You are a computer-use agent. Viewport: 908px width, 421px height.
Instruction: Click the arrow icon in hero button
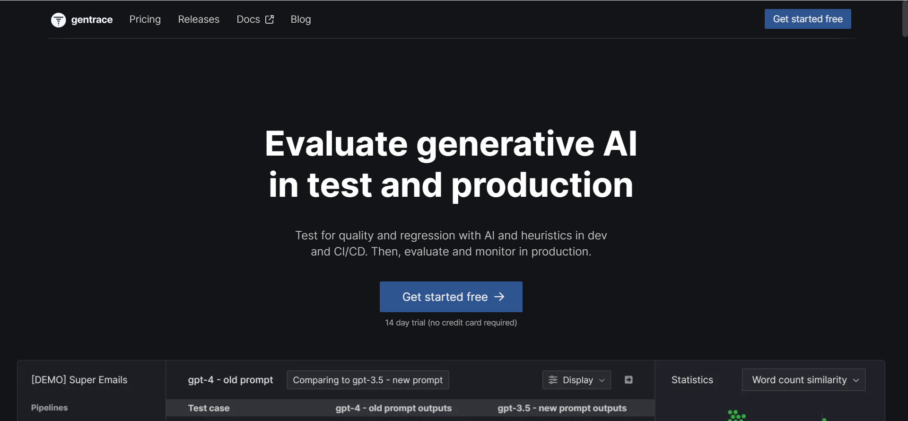[499, 297]
